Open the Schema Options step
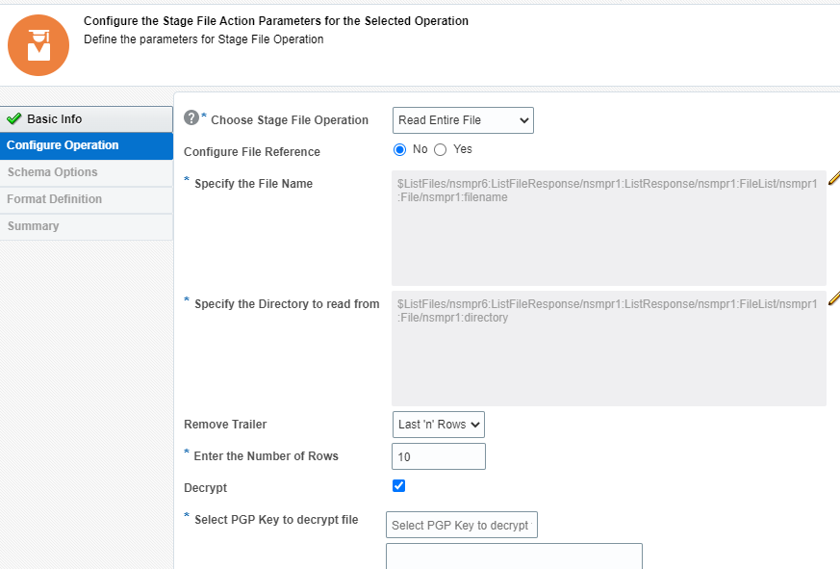This screenshot has width=840, height=569. (x=87, y=172)
